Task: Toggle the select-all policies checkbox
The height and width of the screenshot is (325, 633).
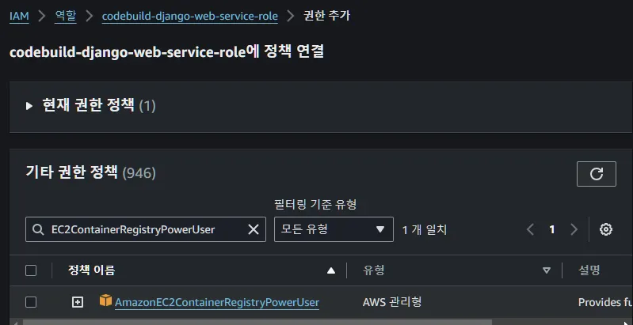Action: tap(31, 270)
